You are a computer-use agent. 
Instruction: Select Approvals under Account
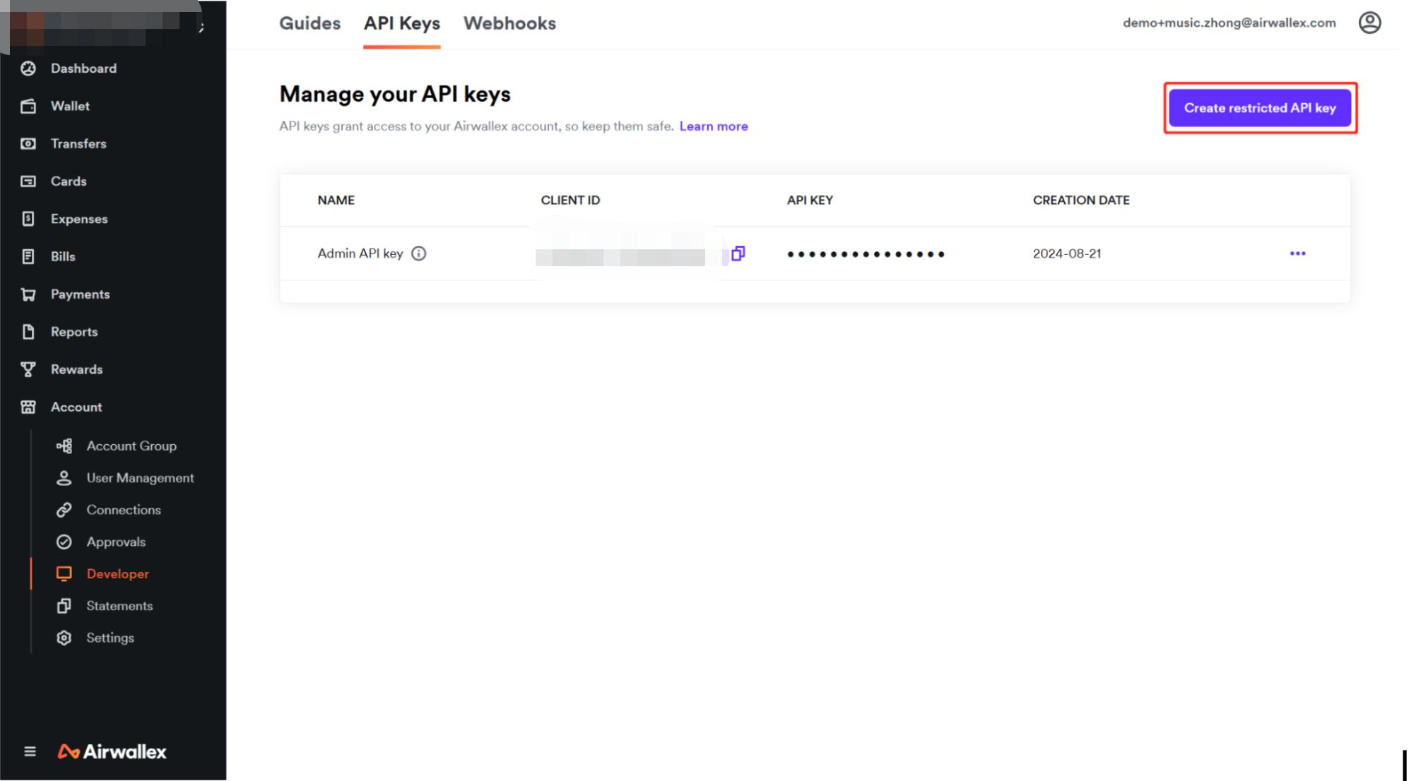tap(116, 542)
